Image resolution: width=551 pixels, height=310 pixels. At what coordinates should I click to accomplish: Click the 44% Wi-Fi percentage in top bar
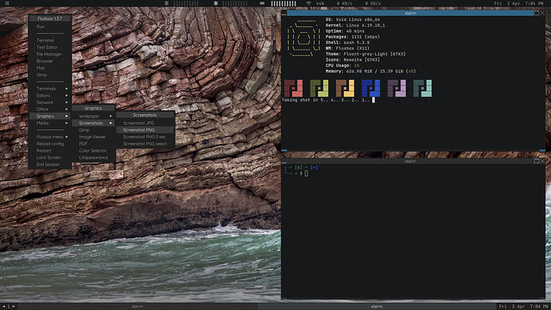point(319,3)
